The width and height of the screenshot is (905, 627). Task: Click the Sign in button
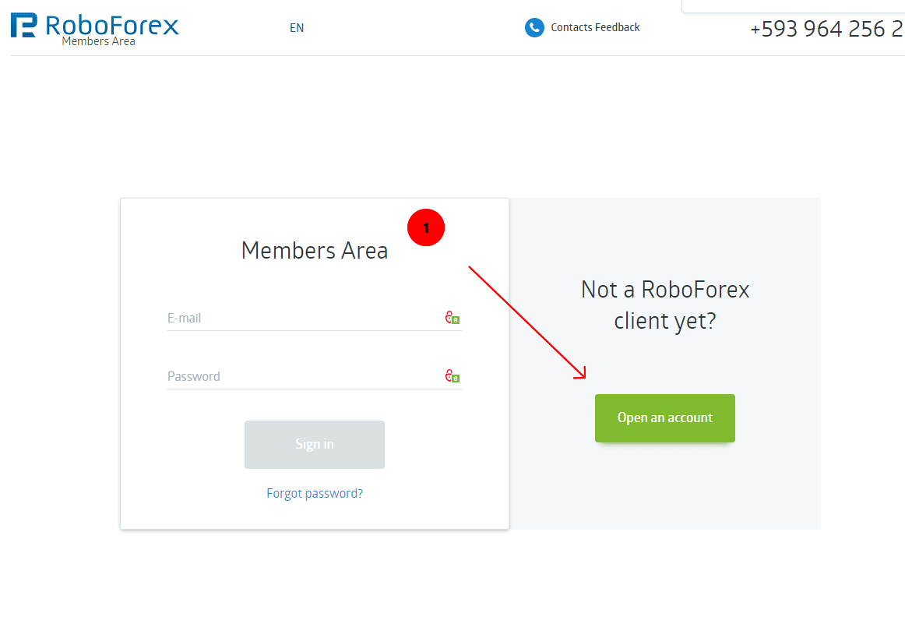click(x=315, y=445)
